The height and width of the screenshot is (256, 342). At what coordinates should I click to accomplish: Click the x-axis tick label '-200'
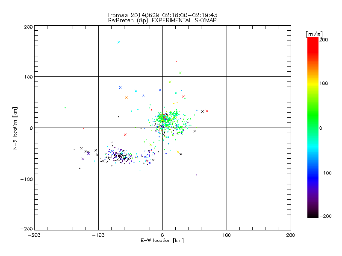(35, 236)
